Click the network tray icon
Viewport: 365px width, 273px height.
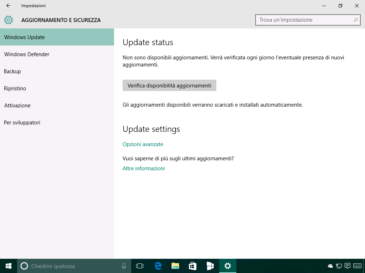pos(339,266)
